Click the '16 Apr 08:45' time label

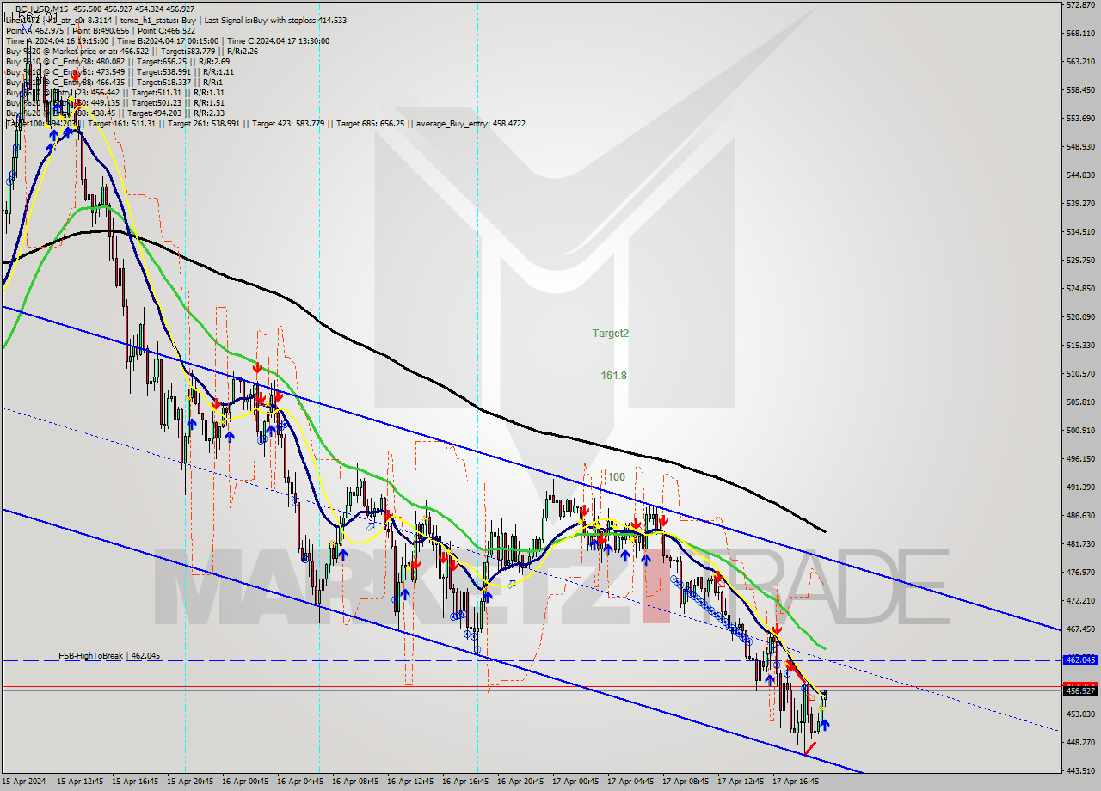tap(356, 782)
